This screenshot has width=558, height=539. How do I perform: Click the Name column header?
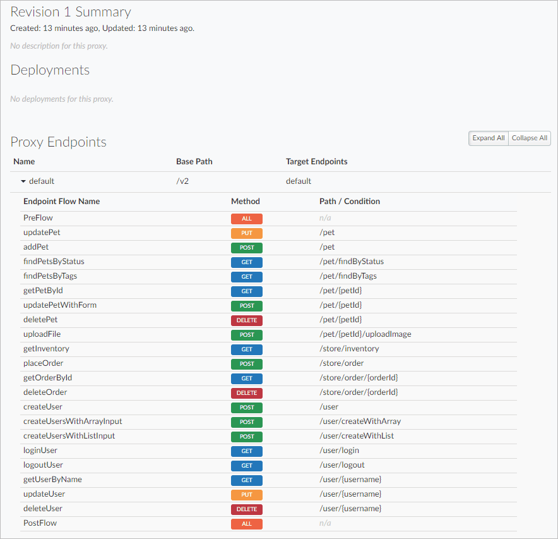(24, 161)
